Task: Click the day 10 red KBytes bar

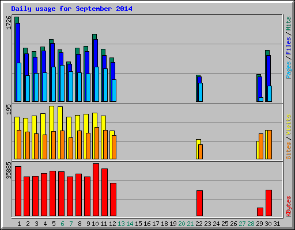Action: point(96,190)
